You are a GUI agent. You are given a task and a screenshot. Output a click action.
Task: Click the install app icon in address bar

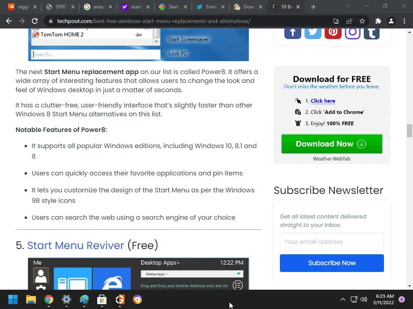pos(336,21)
